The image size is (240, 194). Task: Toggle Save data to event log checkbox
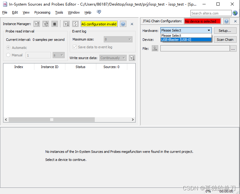click(75, 47)
